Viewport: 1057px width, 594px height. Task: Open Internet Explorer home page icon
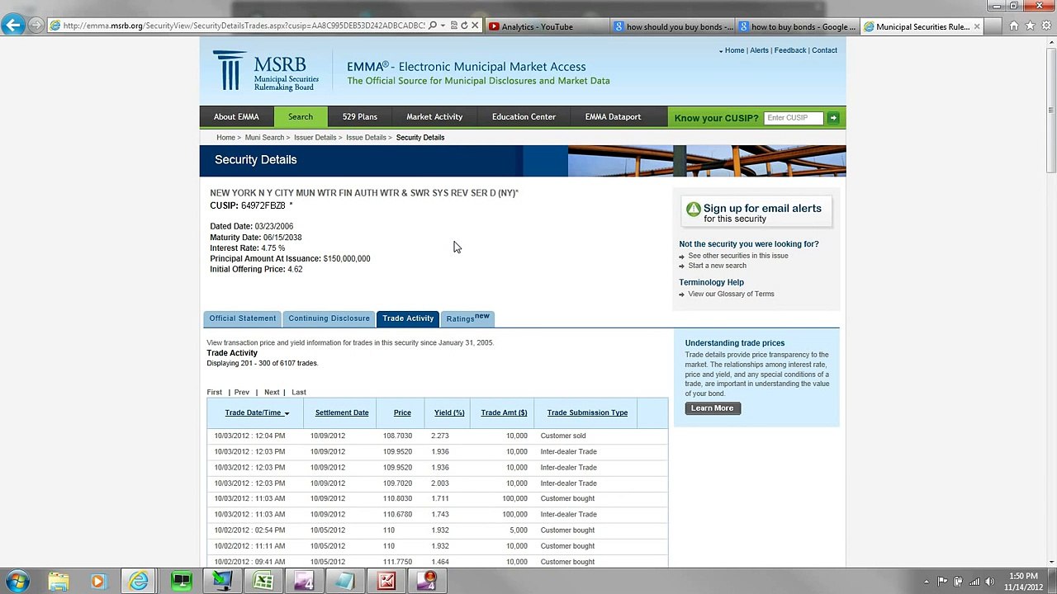(x=1014, y=26)
